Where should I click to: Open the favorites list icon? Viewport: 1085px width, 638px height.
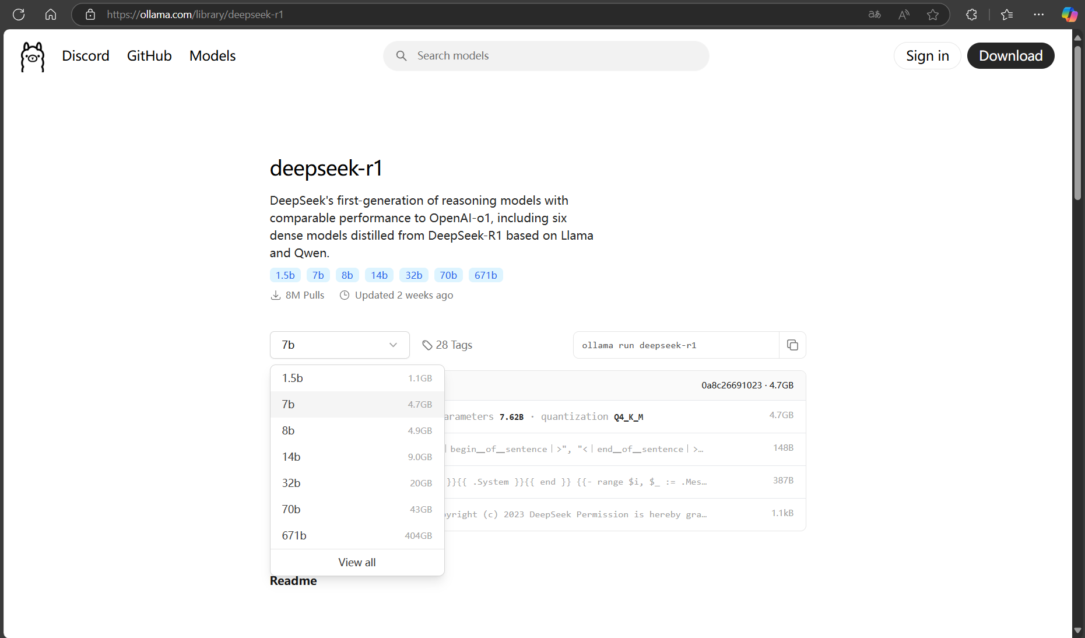(1007, 15)
